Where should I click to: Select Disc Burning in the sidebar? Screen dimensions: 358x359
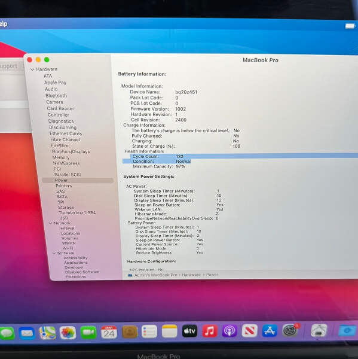point(63,127)
